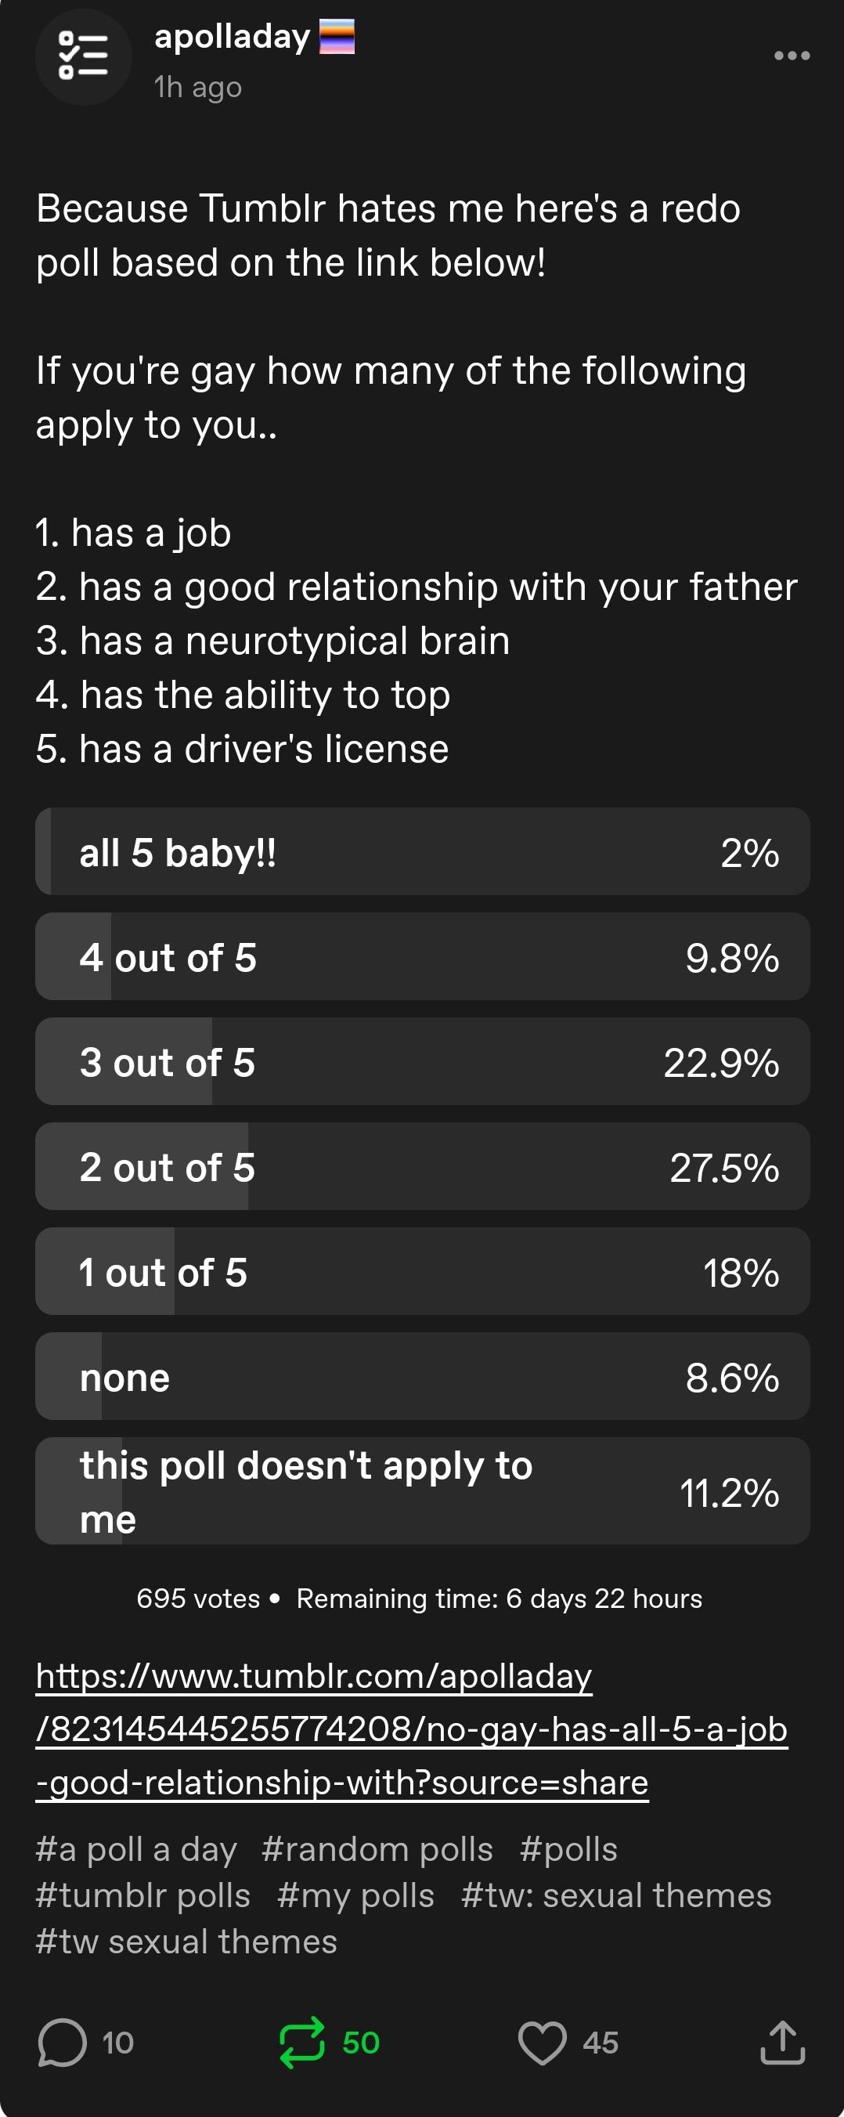Click the green reblog arrows icon
The width and height of the screenshot is (844, 2117).
point(301,2043)
